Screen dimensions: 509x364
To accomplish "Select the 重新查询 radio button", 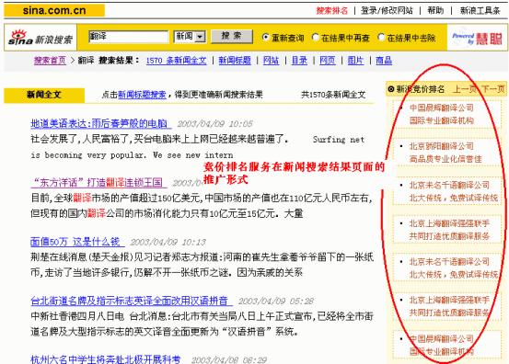I will pos(265,38).
